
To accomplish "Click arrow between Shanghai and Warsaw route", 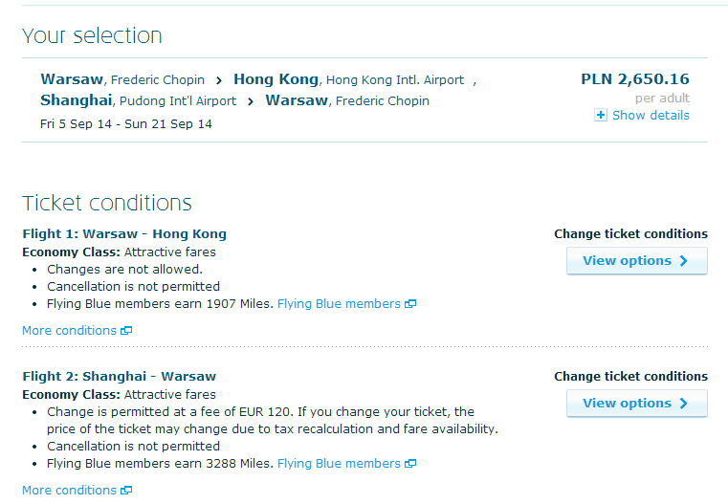I will 251,101.
